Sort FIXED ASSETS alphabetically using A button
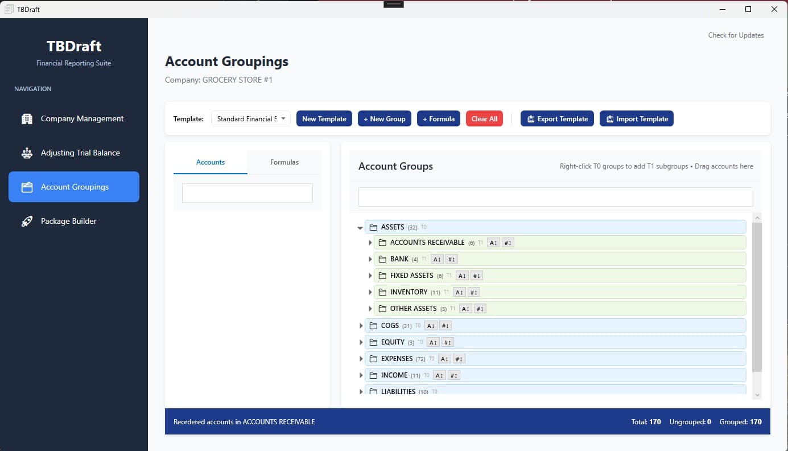Screen dimensions: 788x451 point(462,276)
